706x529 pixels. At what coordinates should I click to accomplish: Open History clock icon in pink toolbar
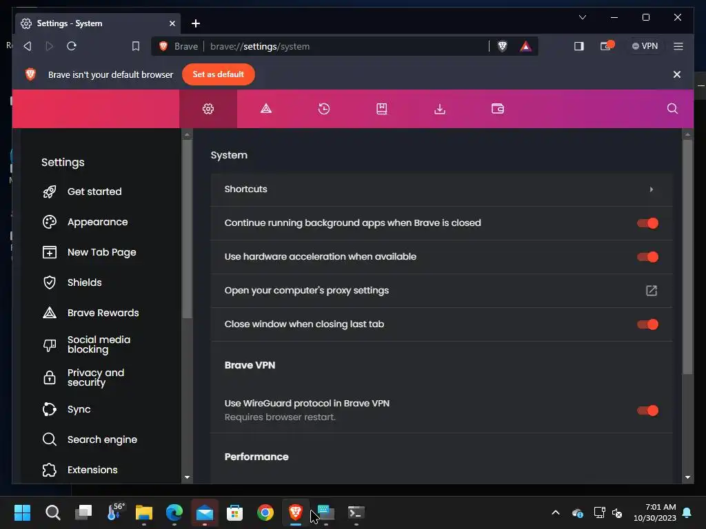(324, 109)
